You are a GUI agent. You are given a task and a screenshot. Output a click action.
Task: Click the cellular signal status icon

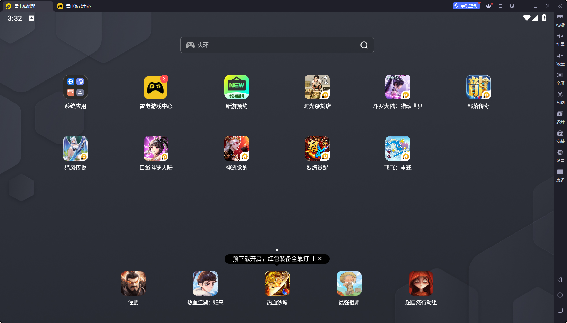(x=535, y=18)
